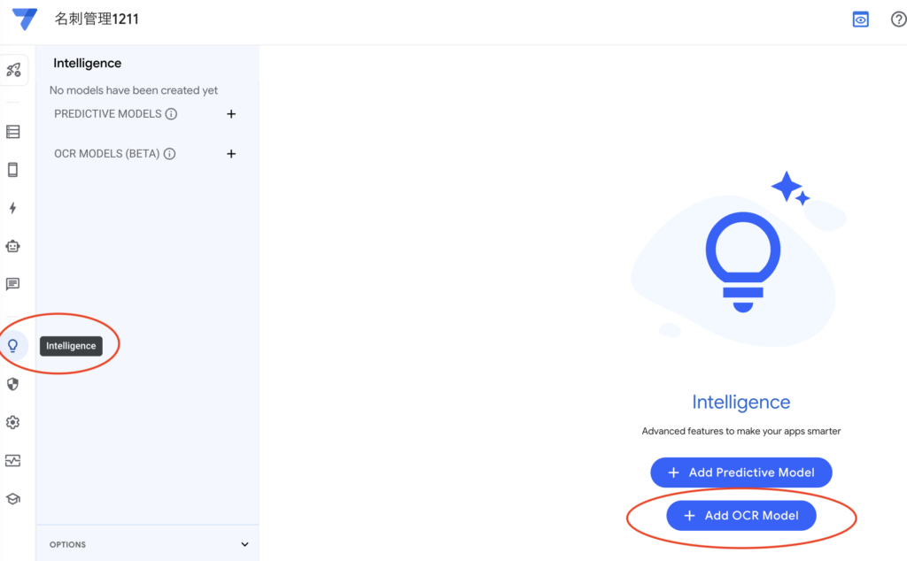
Task: Go to the Views phone icon
Action: point(13,170)
